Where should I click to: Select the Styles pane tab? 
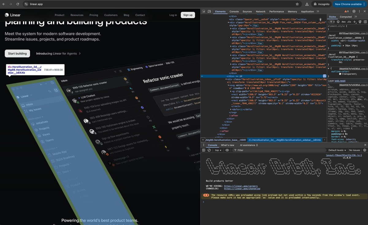coord(332,17)
